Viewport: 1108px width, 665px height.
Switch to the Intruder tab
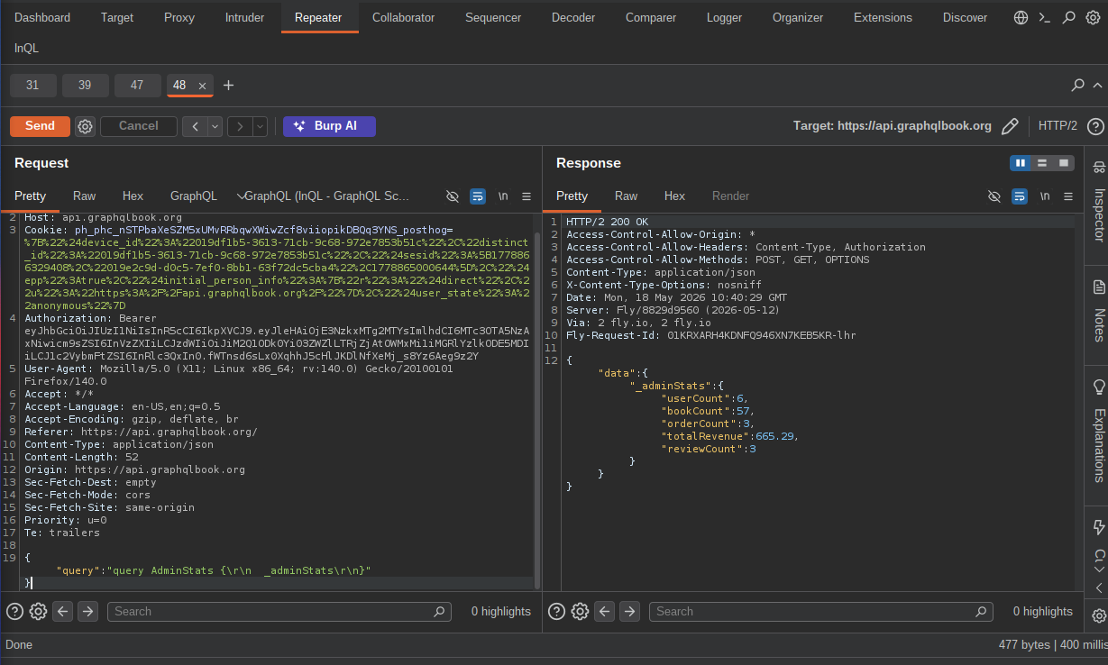(x=243, y=17)
